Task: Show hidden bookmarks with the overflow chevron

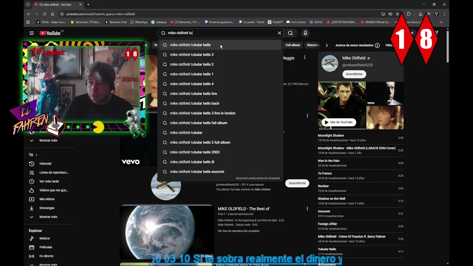Action: pos(441,22)
